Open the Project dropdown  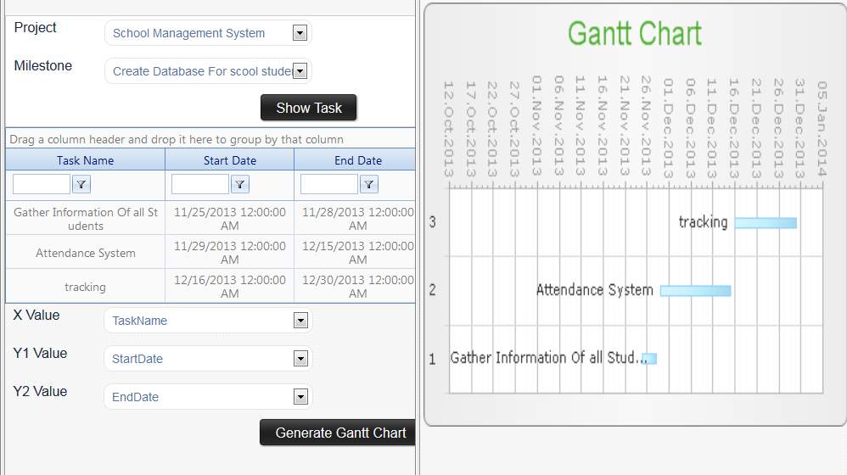pyautogui.click(x=299, y=33)
